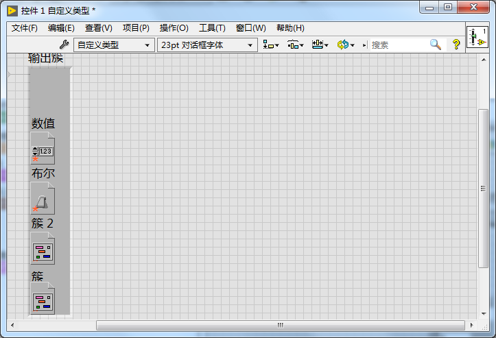Click the horizontal scrollbar thumb
496x338 pixels.
pos(281,325)
